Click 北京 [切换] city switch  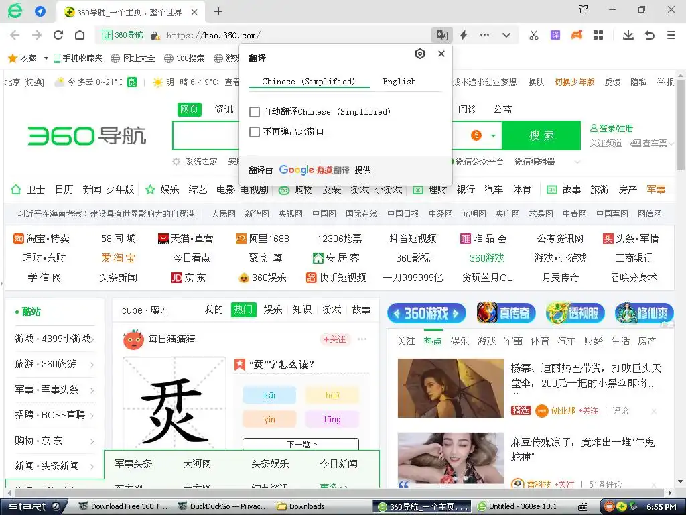pos(25,82)
